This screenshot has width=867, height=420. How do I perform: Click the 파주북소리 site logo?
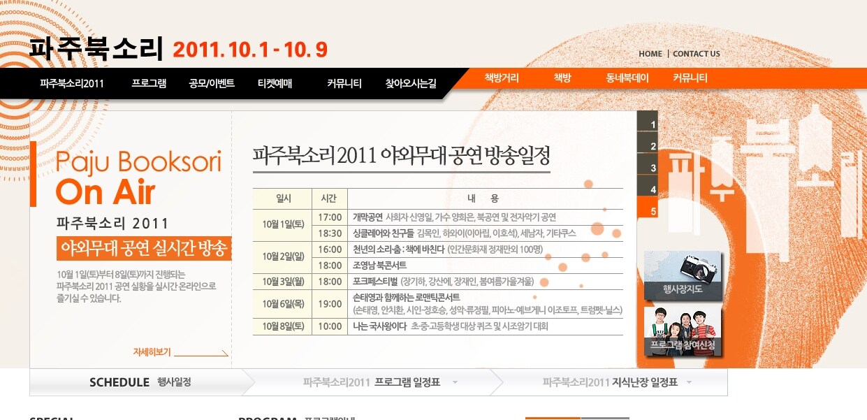pyautogui.click(x=96, y=48)
